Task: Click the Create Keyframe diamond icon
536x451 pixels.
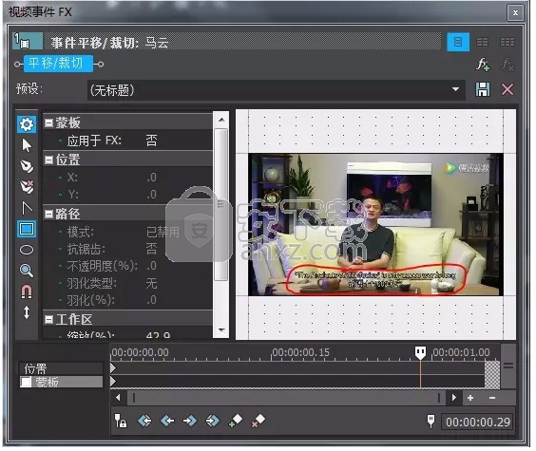Action: [235, 421]
